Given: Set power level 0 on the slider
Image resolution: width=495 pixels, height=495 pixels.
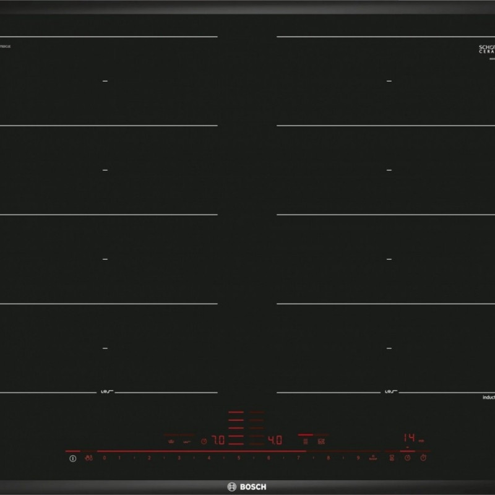Looking at the screenshot, I should coord(105,458).
